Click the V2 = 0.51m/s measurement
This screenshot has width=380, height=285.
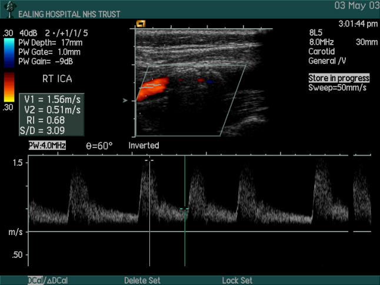(52, 110)
